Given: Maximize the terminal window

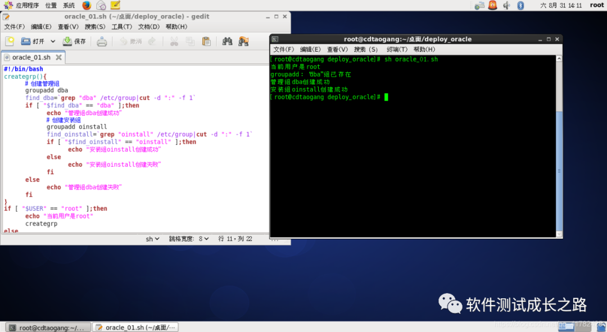Looking at the screenshot, I should coord(549,39).
